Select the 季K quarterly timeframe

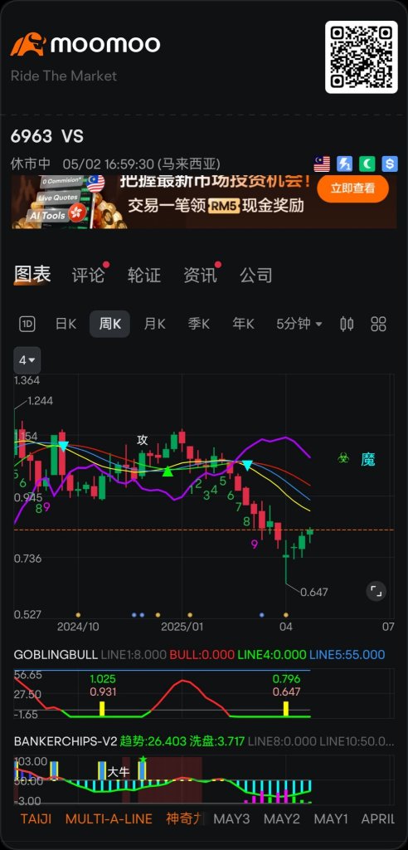[x=199, y=325]
